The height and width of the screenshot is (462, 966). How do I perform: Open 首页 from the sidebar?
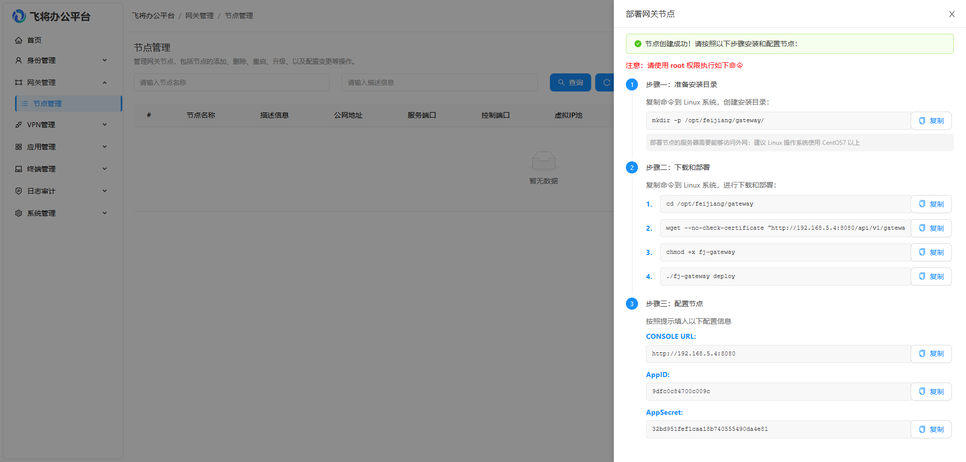tap(34, 40)
